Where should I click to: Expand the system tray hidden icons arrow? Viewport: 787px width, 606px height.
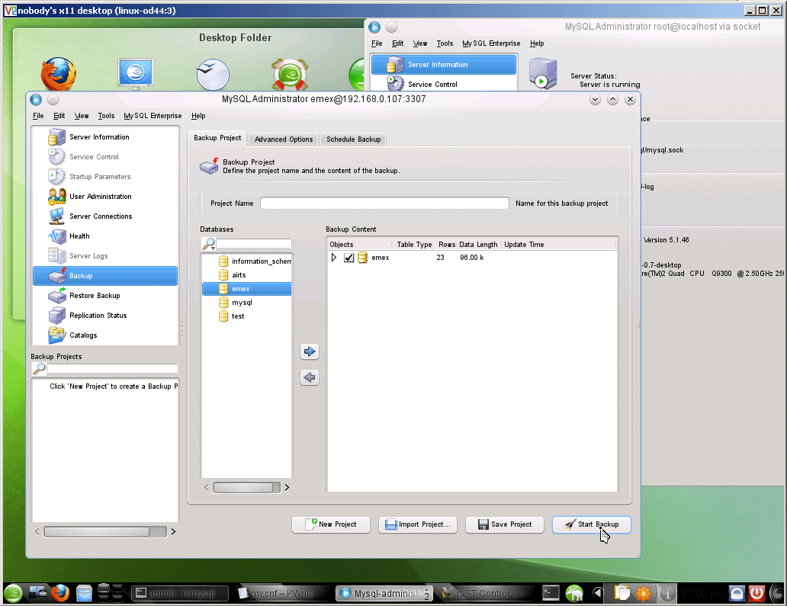[x=597, y=594]
